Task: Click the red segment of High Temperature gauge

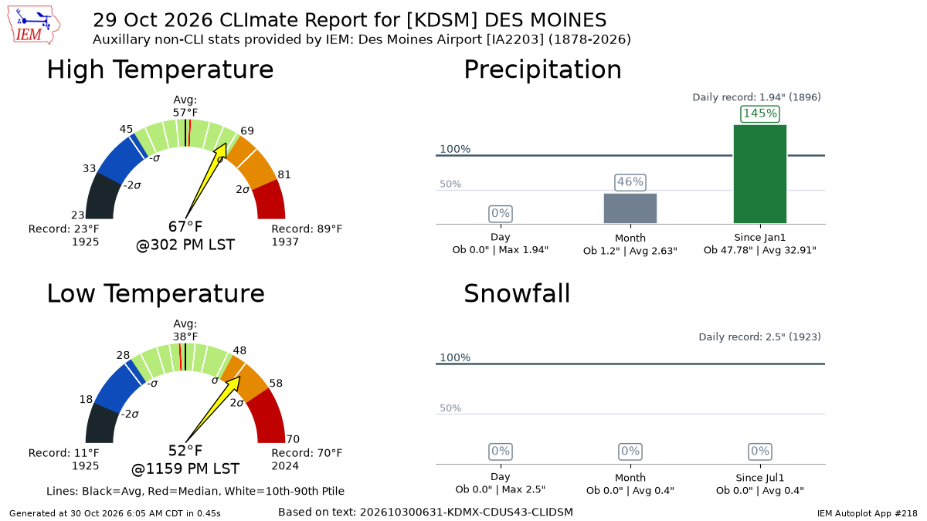Action: click(x=270, y=201)
